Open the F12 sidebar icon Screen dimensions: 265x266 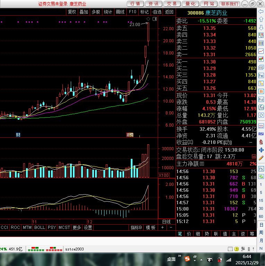(261, 100)
